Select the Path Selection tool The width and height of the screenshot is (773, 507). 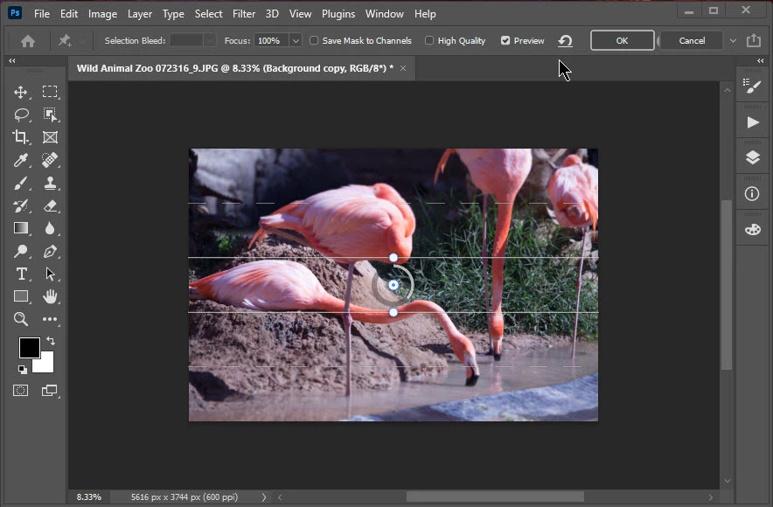pos(50,274)
